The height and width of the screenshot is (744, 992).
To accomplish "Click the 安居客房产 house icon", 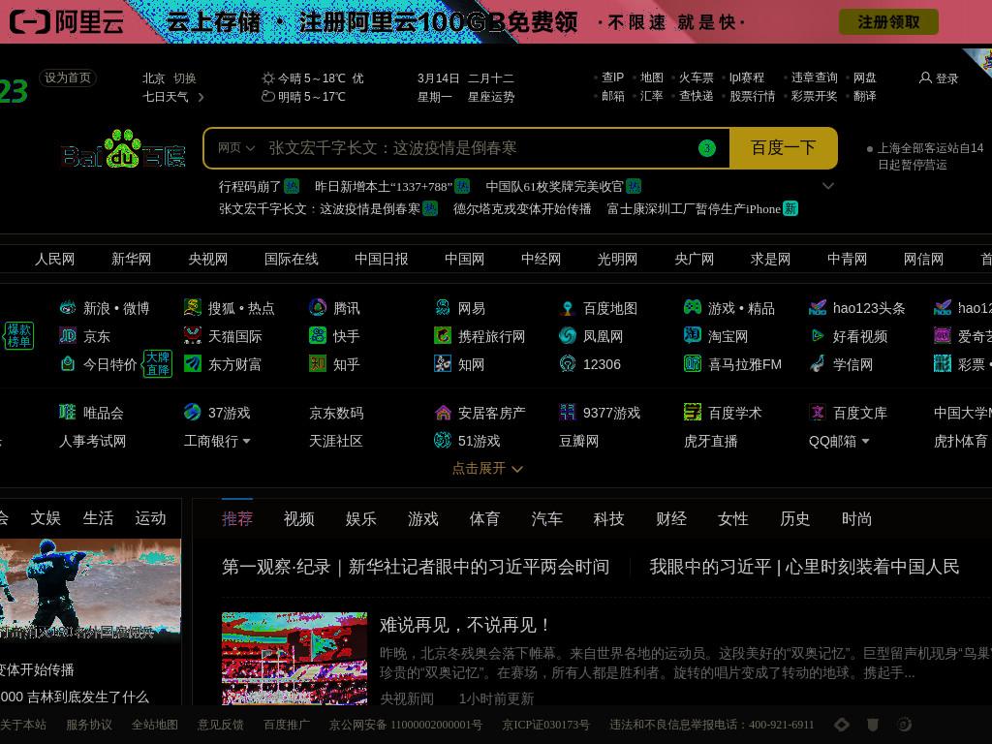I will (x=442, y=413).
